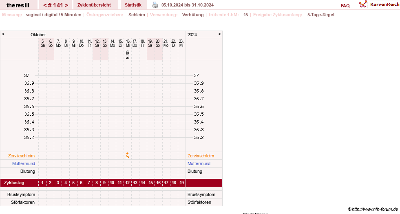Click the left Blutung row label

(28, 172)
